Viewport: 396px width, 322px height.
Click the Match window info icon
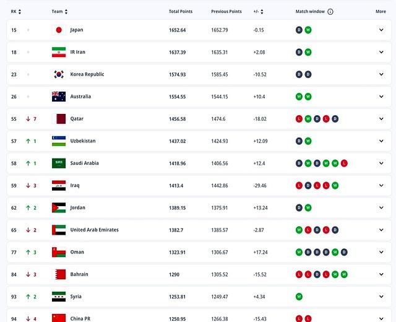tap(330, 12)
